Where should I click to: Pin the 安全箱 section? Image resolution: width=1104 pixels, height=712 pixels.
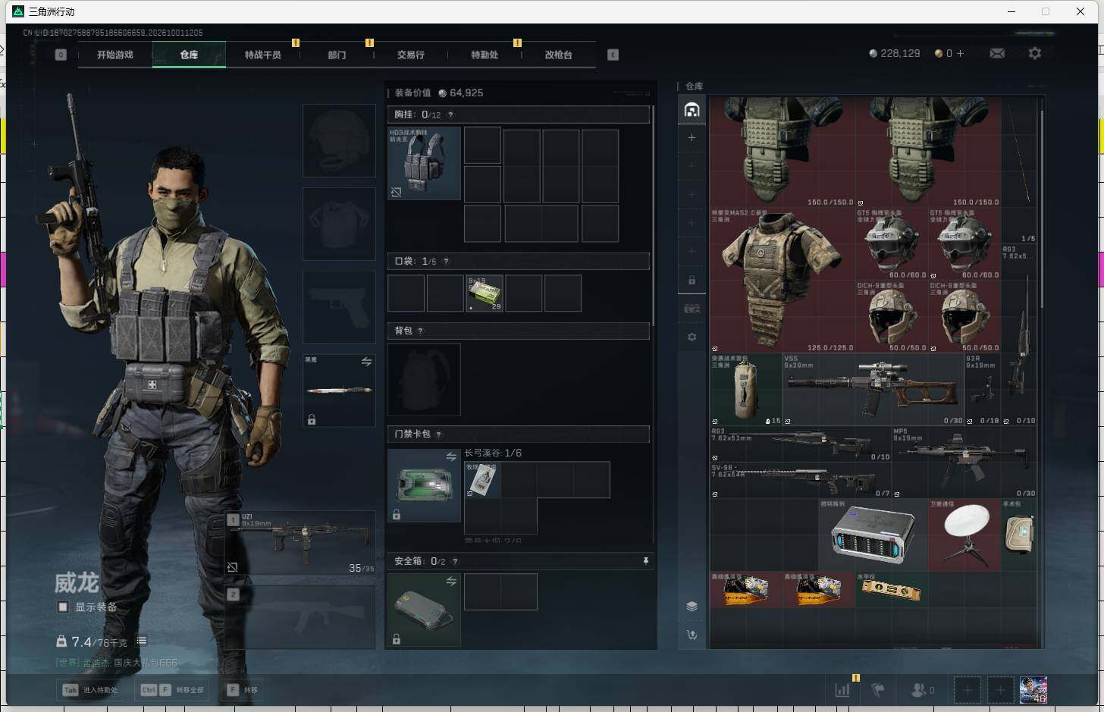(x=645, y=561)
